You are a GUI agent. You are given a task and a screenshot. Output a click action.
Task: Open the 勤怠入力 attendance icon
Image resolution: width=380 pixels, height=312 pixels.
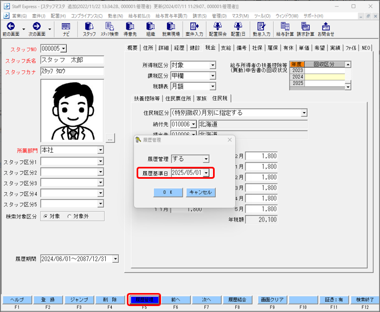tap(261, 26)
